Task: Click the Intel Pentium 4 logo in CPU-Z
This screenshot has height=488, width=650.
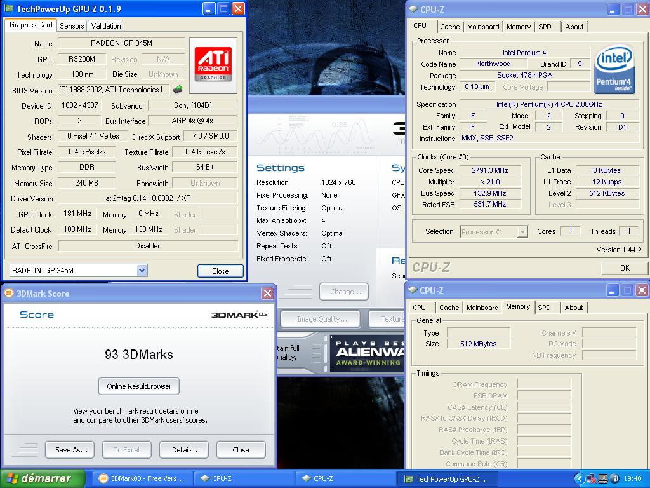Action: [614, 69]
